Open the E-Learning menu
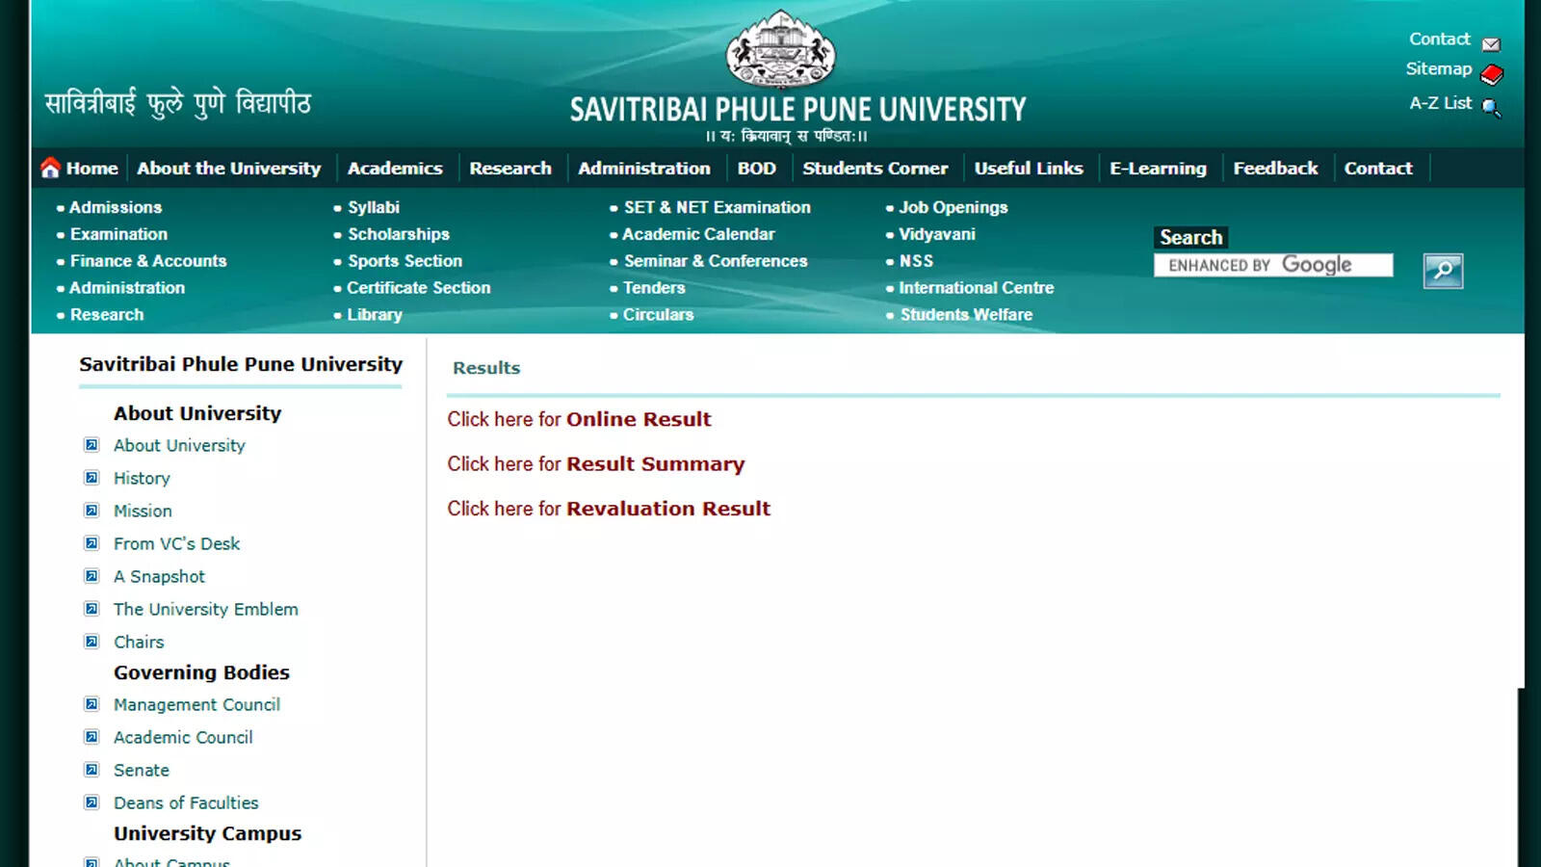Viewport: 1541px width, 867px height. click(1158, 168)
